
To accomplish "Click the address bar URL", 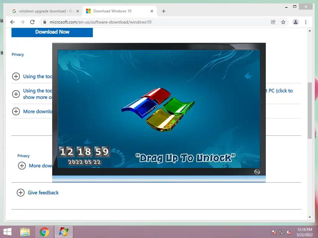I will point(100,22).
